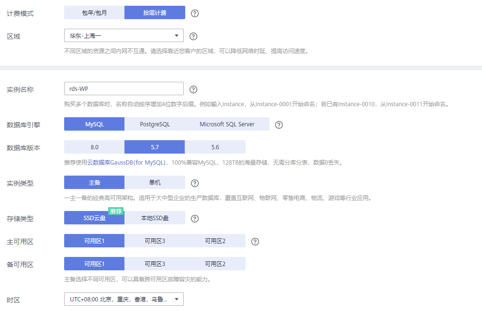Choose PostgreSQL as database engine
Viewport: 482px width, 311px height.
click(155, 124)
